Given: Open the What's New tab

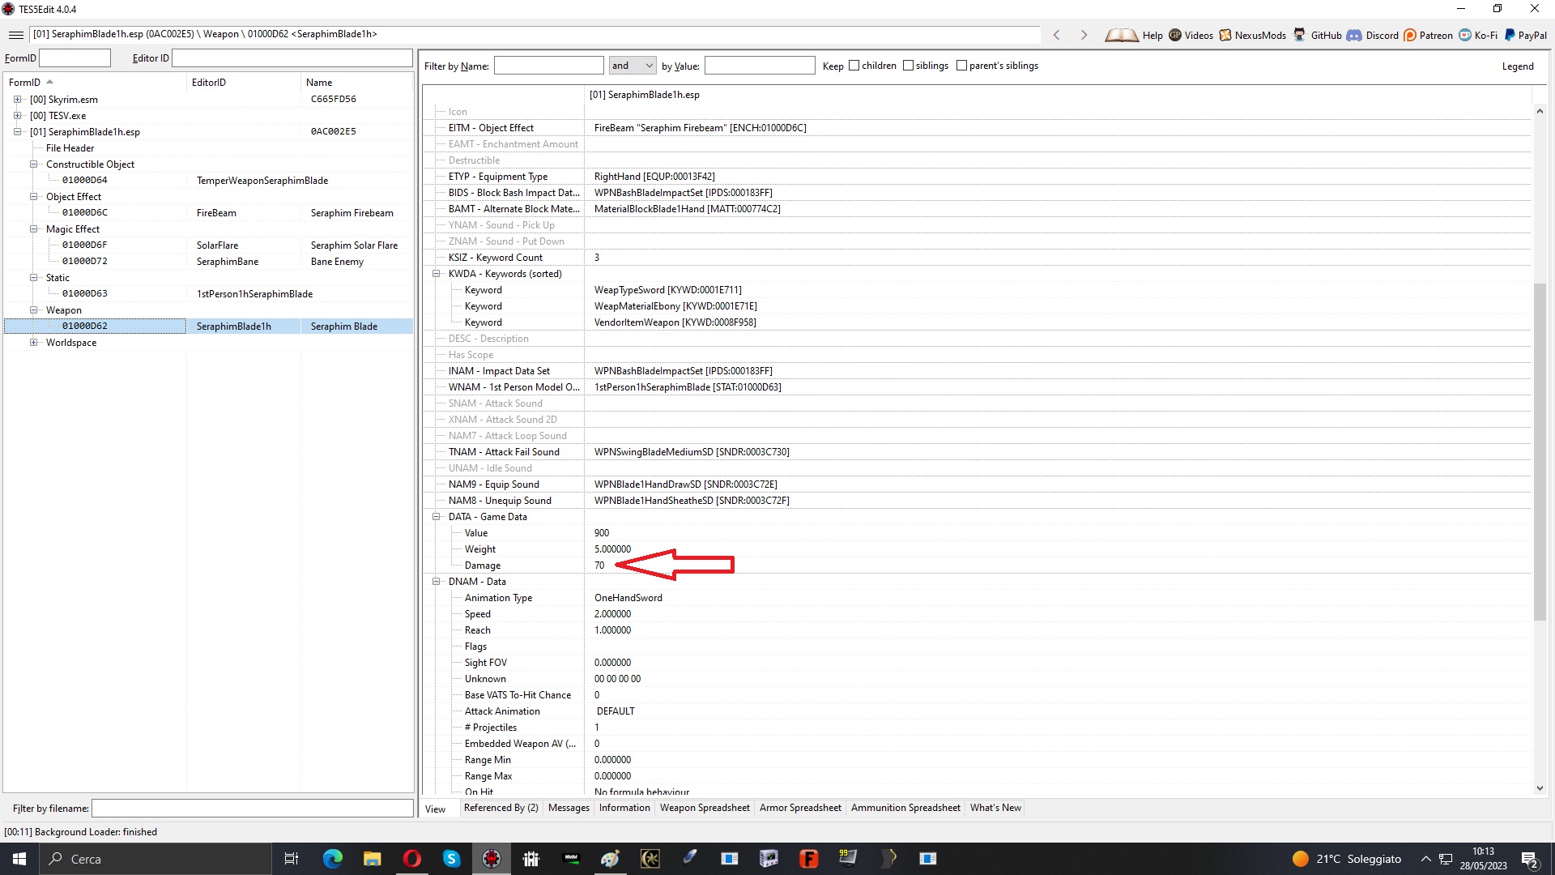Looking at the screenshot, I should (x=995, y=808).
